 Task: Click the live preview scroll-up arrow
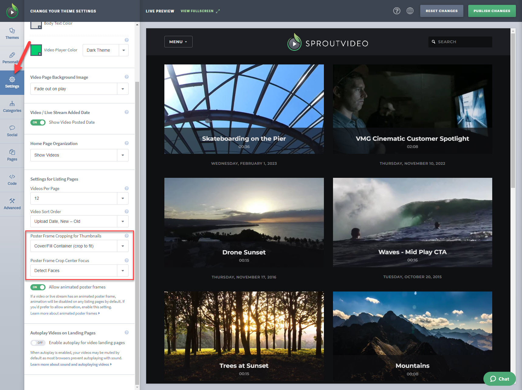click(513, 31)
